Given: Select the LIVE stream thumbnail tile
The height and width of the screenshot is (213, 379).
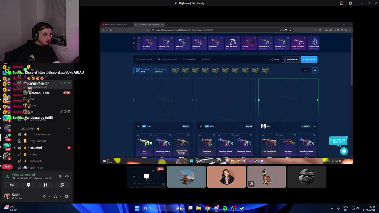Looking at the screenshot, I should point(146,177).
